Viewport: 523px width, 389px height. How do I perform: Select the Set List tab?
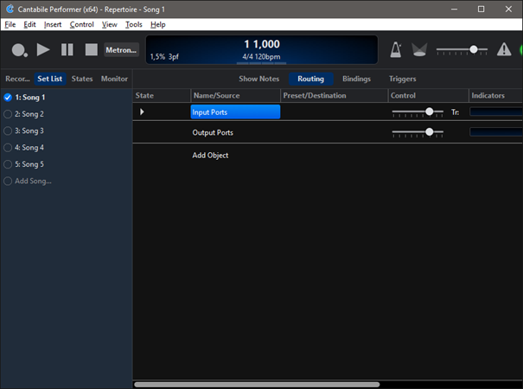click(49, 79)
